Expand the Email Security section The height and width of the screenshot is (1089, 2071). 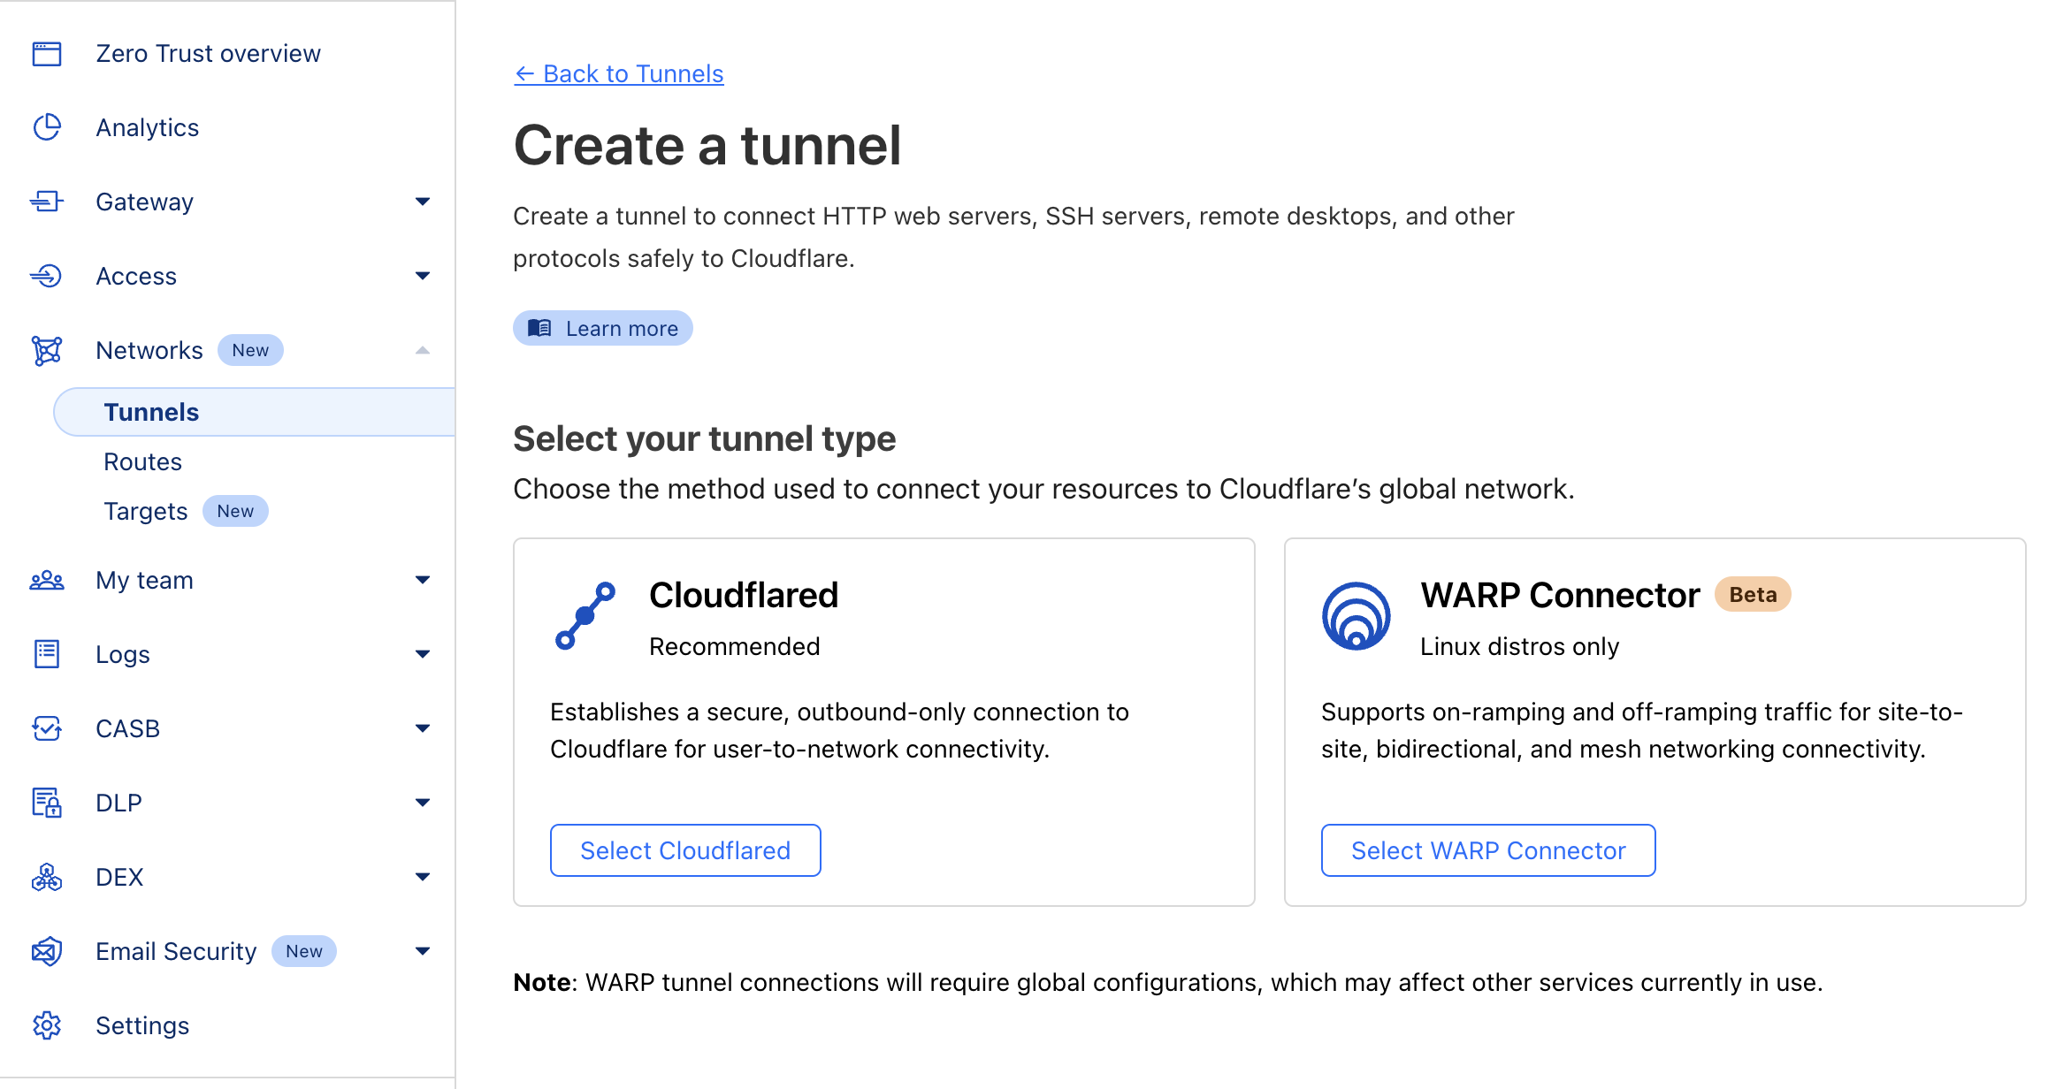[x=424, y=951]
